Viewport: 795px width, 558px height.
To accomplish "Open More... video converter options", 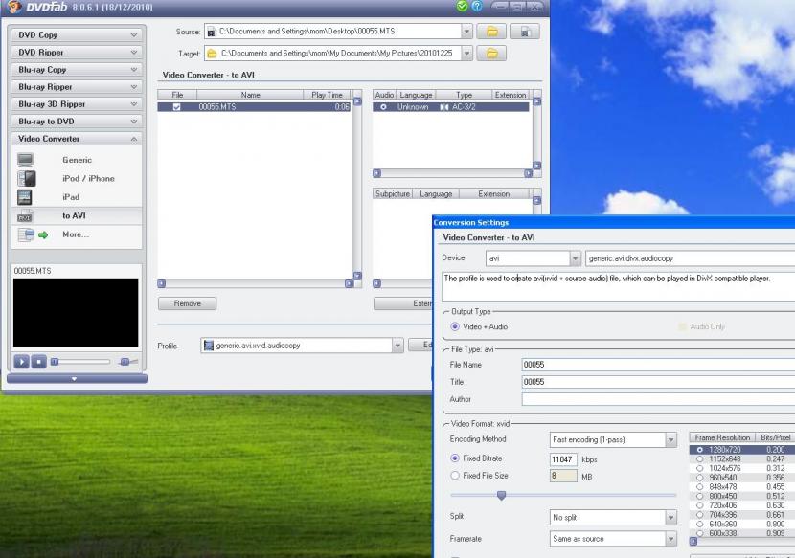I will point(75,234).
